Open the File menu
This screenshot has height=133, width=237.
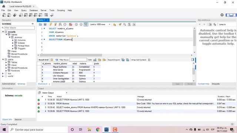3,10
